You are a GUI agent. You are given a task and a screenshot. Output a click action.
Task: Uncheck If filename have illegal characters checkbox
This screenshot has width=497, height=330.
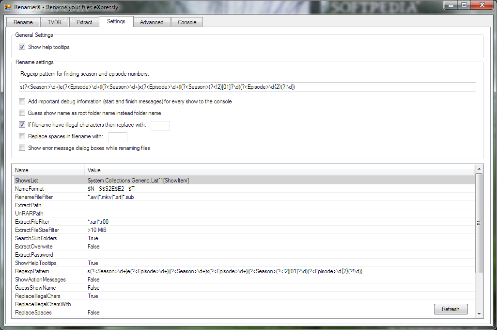[22, 125]
